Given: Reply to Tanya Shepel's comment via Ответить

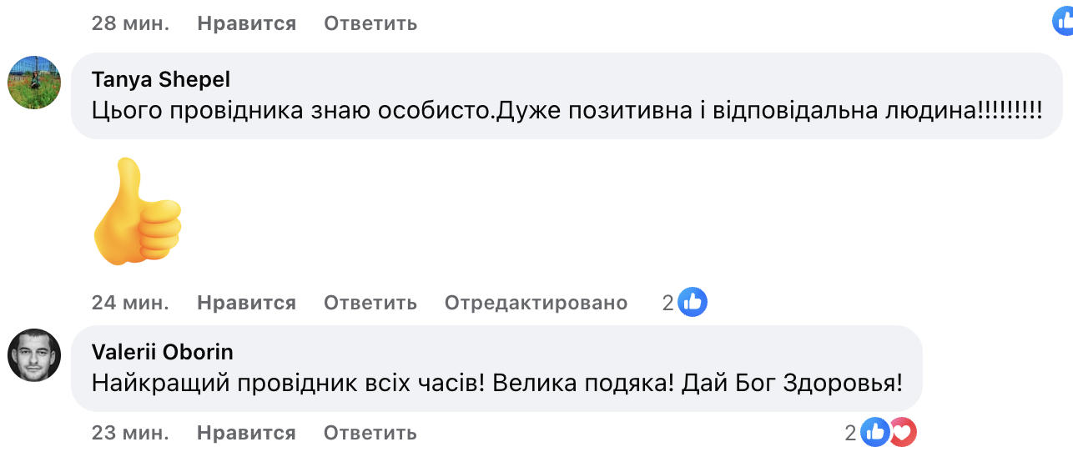Looking at the screenshot, I should tap(370, 303).
